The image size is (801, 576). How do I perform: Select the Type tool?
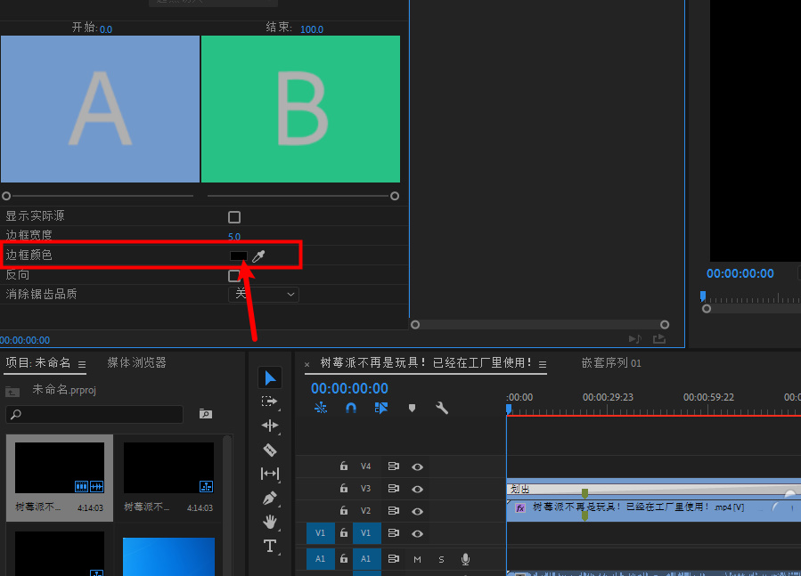270,546
